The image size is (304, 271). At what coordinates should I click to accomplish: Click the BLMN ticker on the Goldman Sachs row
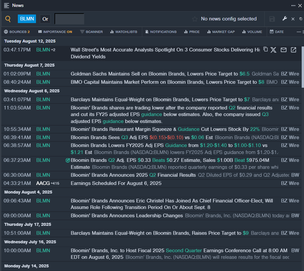[x=43, y=74]
